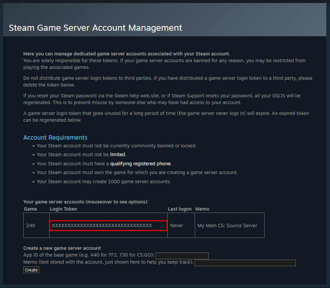Viewport: 330px width, 288px height.
Task: Click the "community banned or locked" requirement bullet
Action: tap(116, 146)
